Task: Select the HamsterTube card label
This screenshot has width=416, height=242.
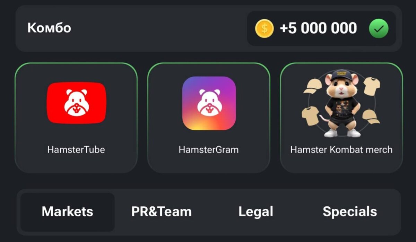Action: [76, 150]
